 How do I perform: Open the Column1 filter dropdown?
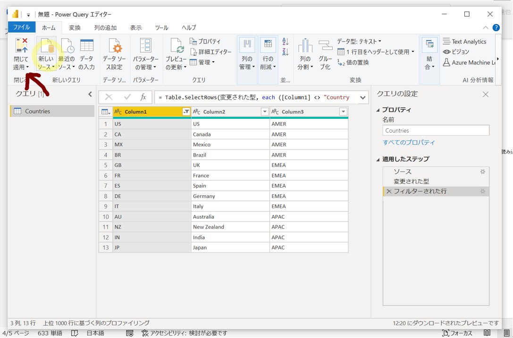[186, 112]
